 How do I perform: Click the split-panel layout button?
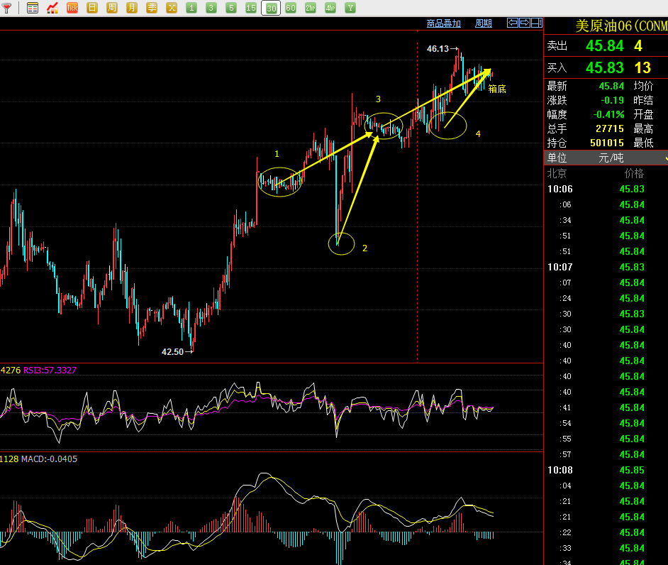pos(536,23)
